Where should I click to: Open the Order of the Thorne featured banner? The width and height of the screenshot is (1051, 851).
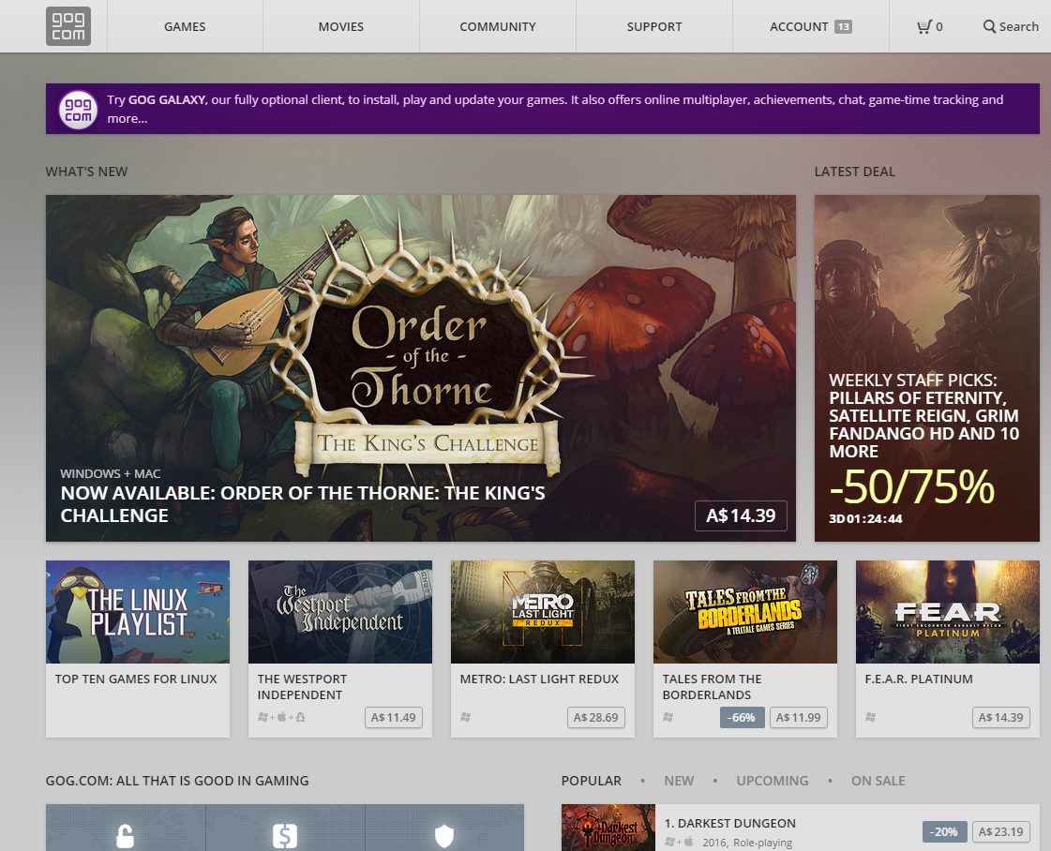tap(421, 368)
